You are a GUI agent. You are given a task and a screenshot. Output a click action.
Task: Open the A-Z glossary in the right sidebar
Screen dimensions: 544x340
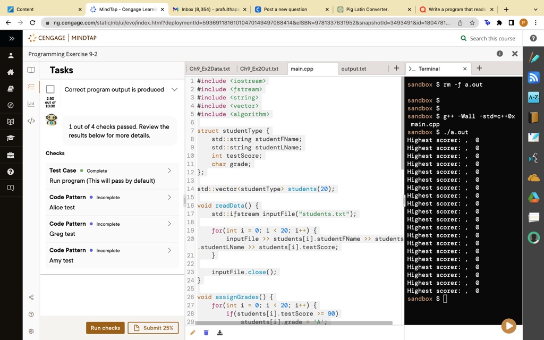[534, 98]
